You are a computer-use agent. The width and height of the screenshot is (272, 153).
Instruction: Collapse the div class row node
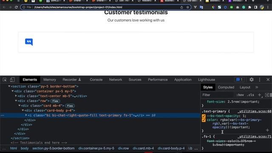[16, 101]
